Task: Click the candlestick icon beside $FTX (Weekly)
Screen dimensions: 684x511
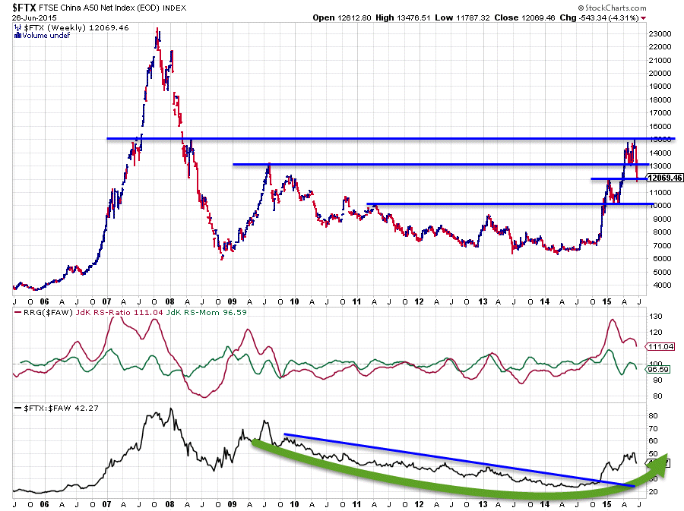Action: (x=17, y=28)
